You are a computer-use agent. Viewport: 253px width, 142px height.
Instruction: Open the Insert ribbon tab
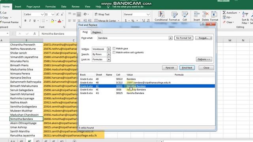(x=18, y=7)
